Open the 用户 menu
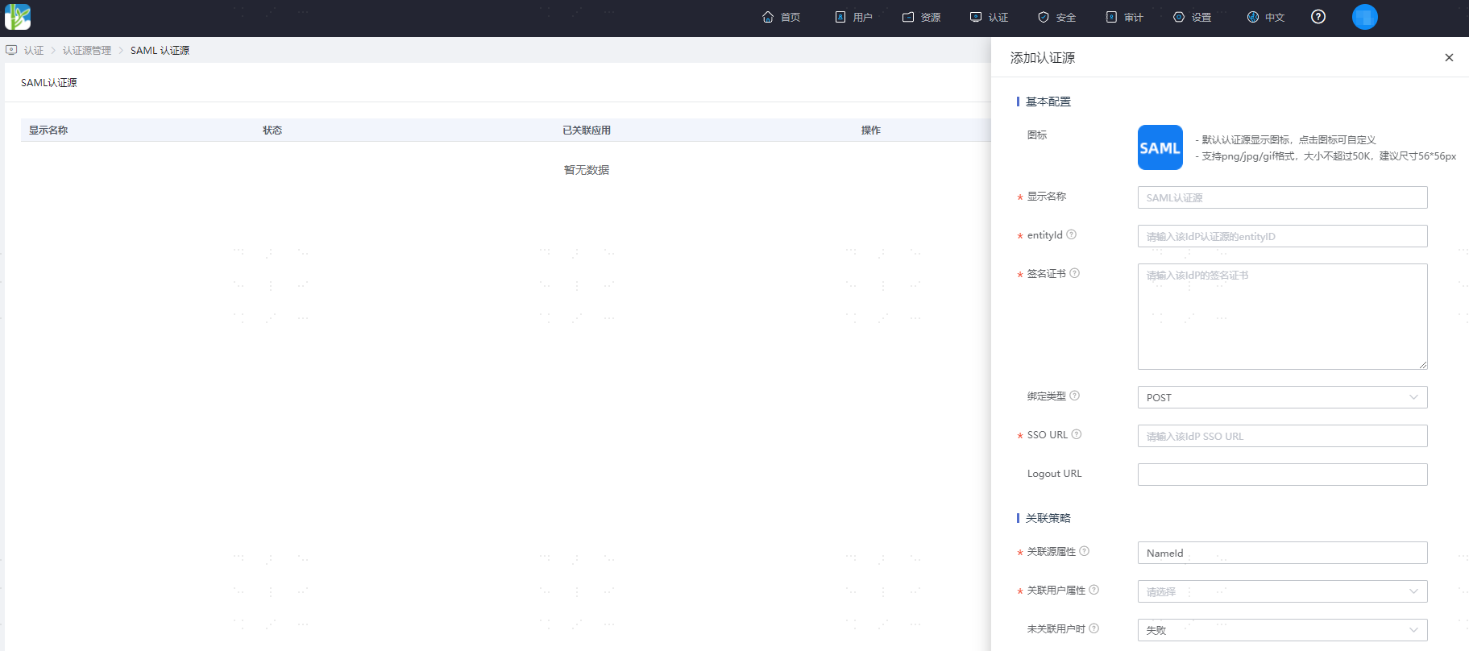 click(853, 17)
